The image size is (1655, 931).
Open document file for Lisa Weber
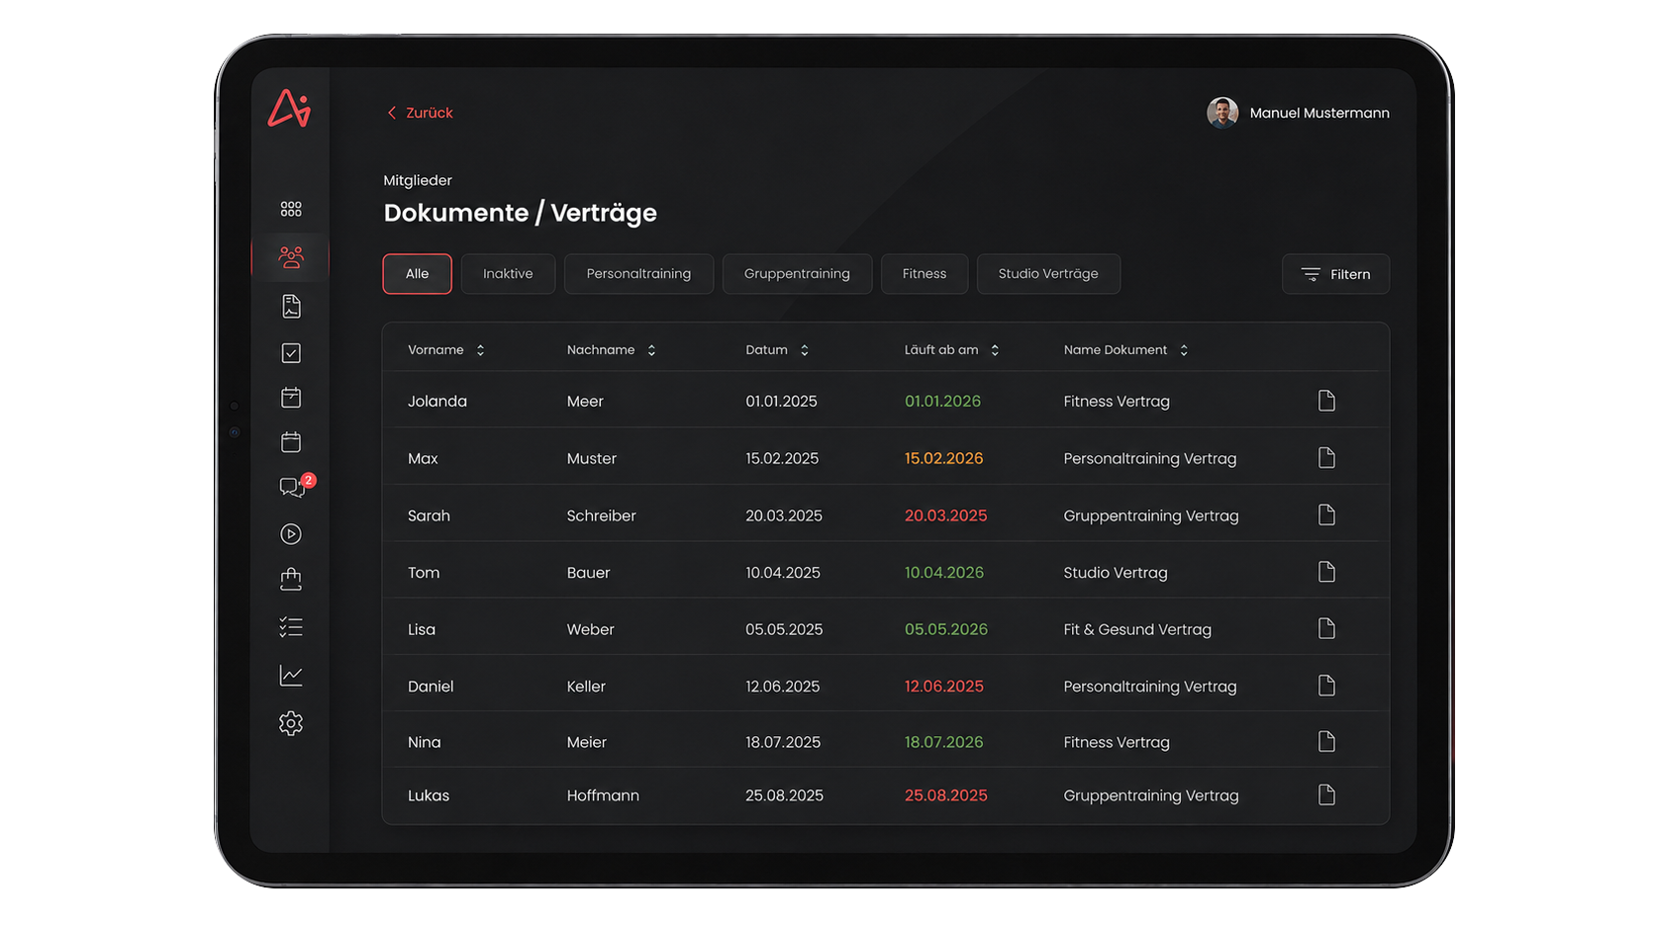click(x=1326, y=629)
